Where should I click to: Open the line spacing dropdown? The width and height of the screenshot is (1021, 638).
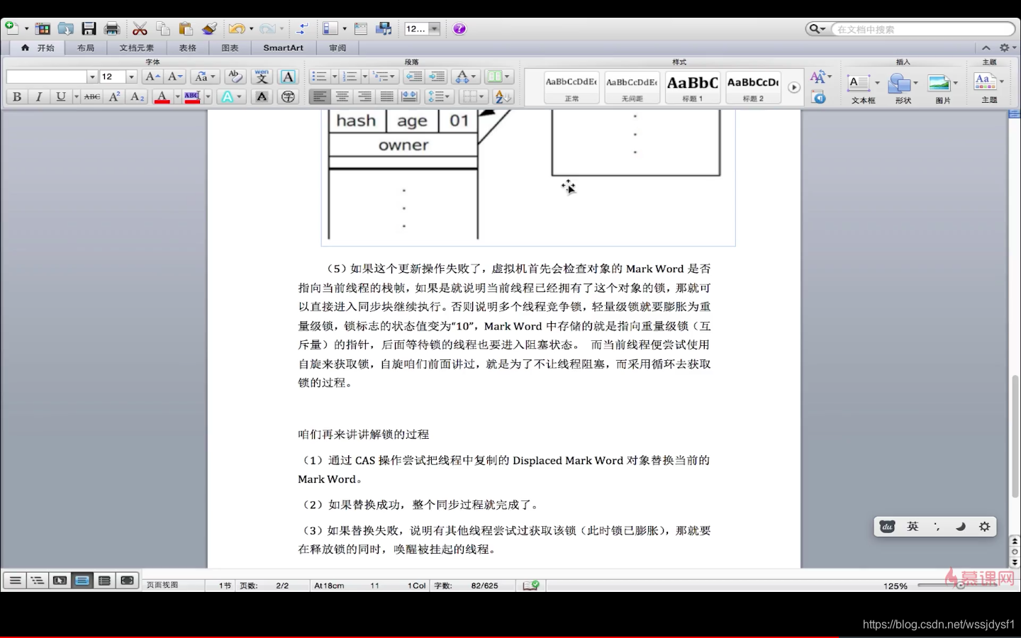click(x=440, y=96)
